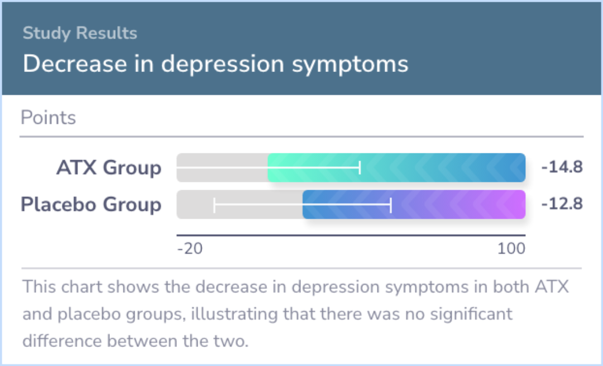Click the Decrease in depression symptoms title

click(216, 64)
